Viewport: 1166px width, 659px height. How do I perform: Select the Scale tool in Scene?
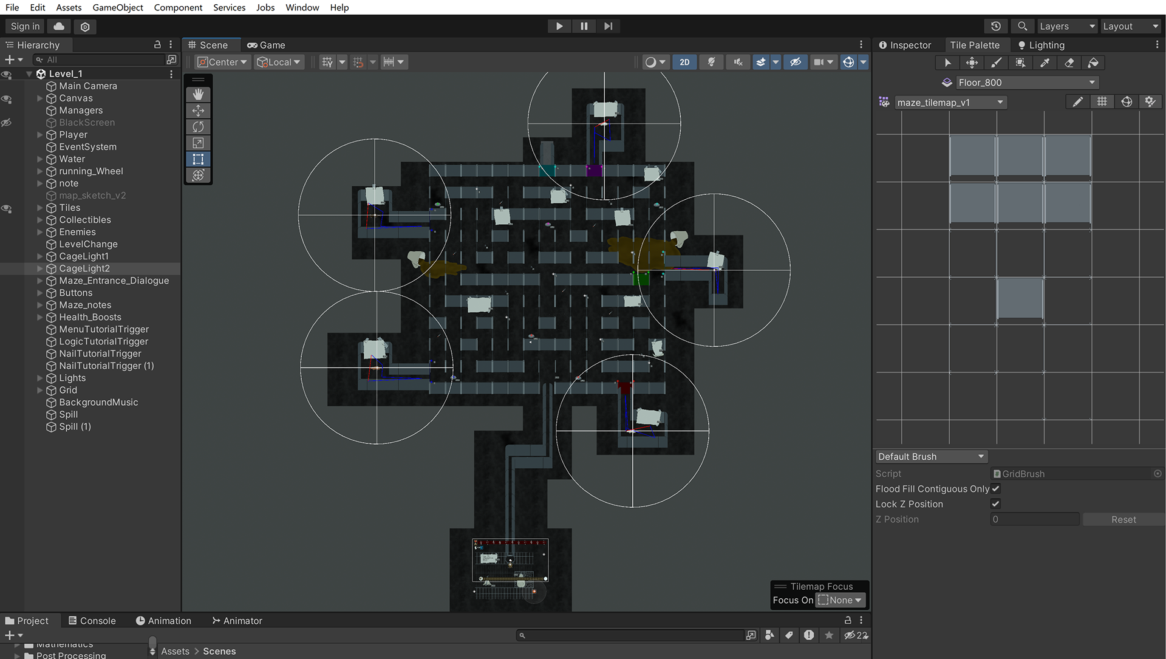[x=198, y=143]
